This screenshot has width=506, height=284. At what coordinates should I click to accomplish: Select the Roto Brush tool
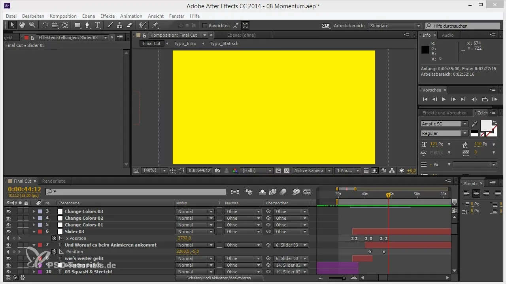point(142,25)
